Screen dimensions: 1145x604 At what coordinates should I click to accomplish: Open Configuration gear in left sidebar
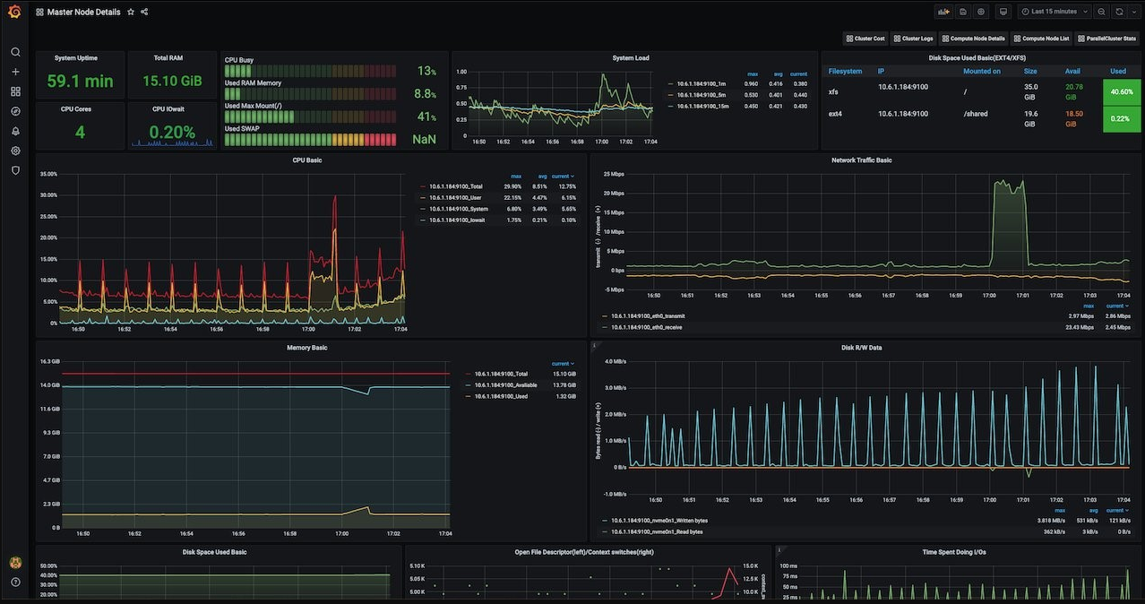[x=15, y=151]
